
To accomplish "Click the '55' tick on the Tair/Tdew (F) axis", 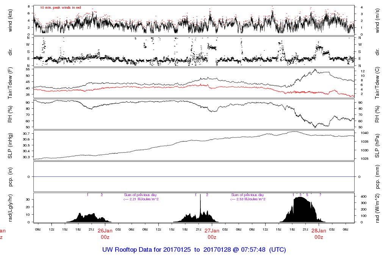I will 28,69.
